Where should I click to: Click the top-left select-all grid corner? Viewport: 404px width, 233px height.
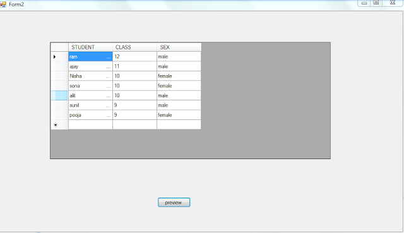[x=59, y=47]
